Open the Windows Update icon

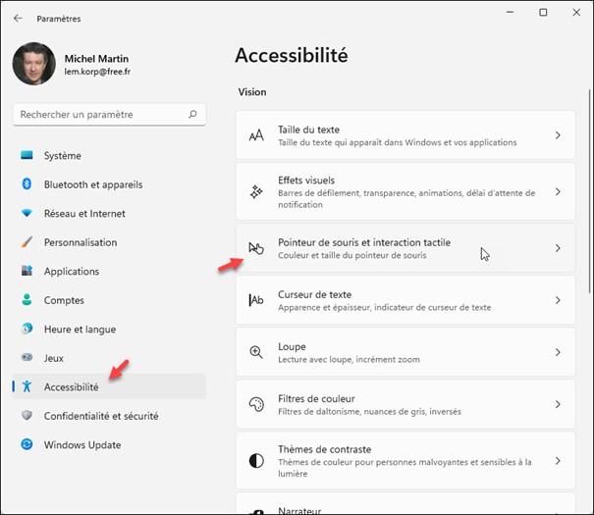coord(27,445)
